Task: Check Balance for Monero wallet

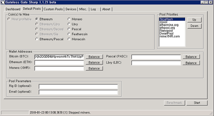Action: point(94,68)
